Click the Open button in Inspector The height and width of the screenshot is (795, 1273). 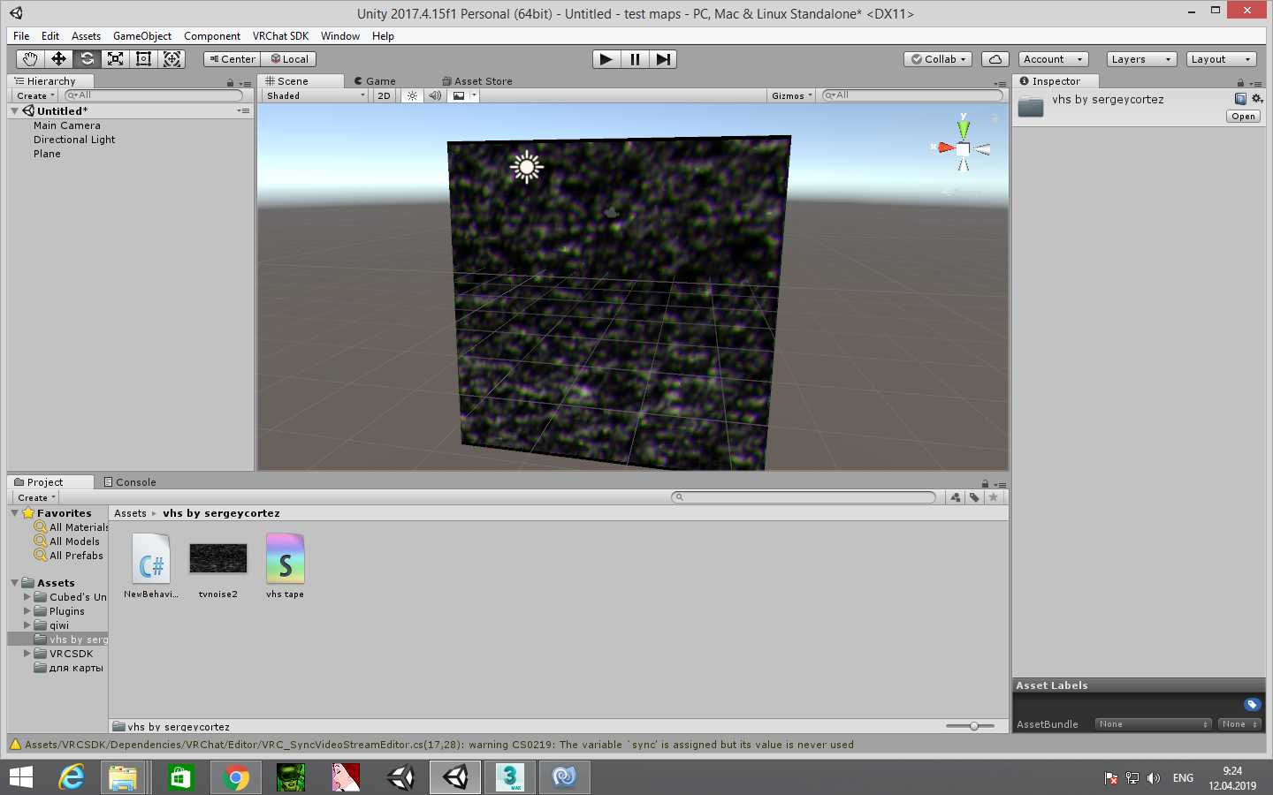pos(1243,117)
